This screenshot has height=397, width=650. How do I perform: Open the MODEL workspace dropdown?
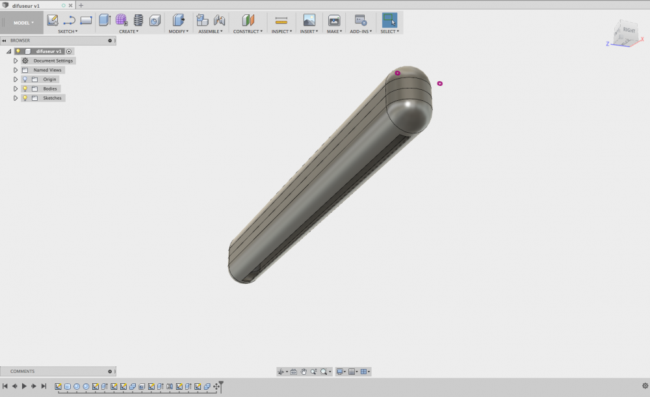[x=23, y=23]
